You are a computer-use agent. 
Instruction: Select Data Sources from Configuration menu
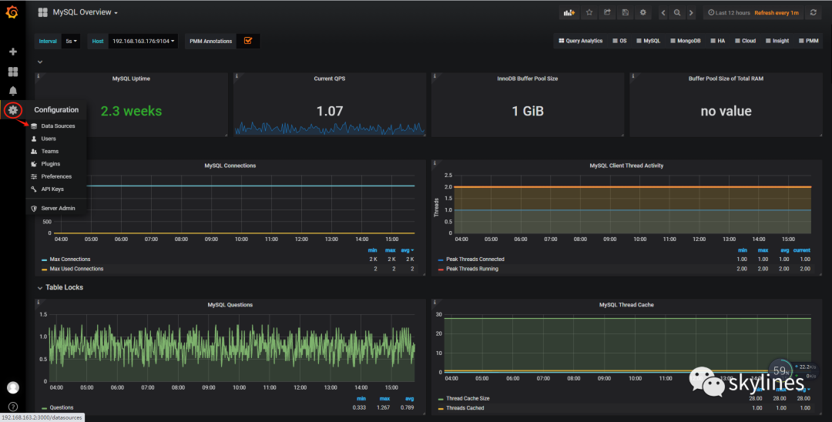click(58, 126)
